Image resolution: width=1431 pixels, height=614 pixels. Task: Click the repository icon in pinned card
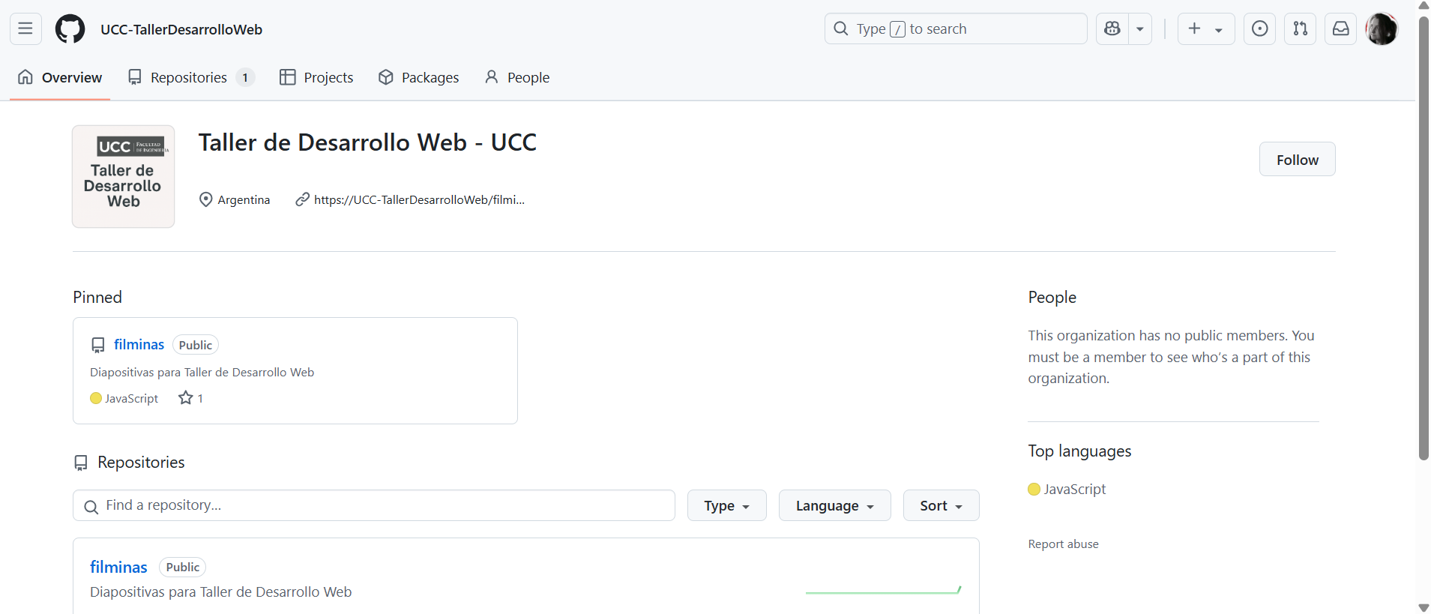click(x=98, y=345)
